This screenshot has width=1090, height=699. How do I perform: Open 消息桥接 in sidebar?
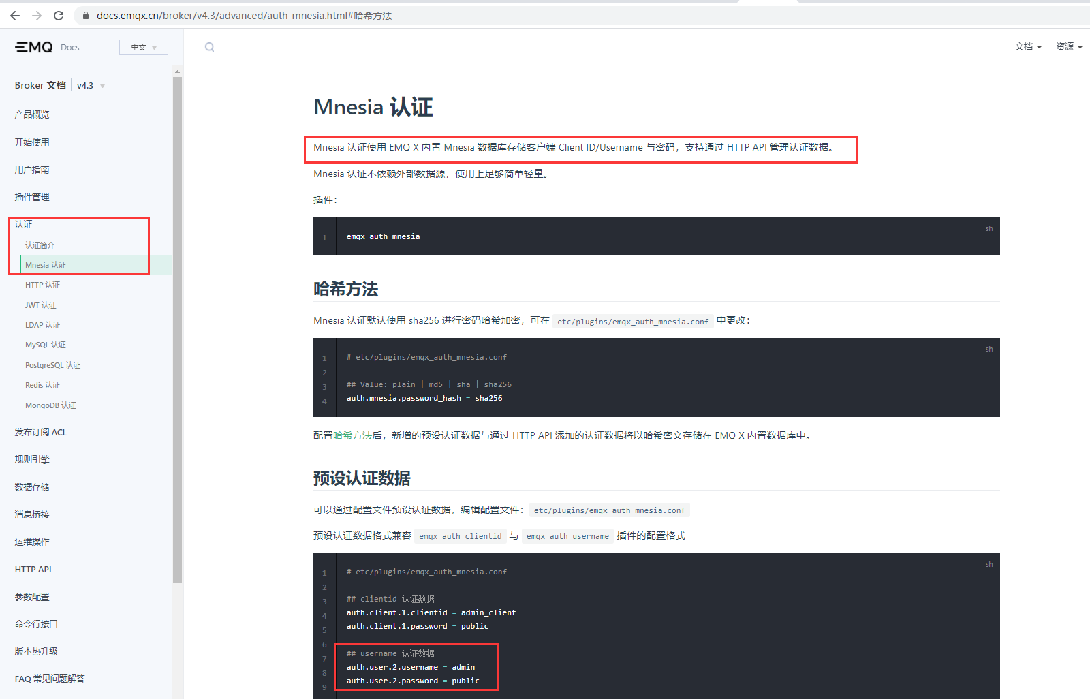click(x=32, y=514)
